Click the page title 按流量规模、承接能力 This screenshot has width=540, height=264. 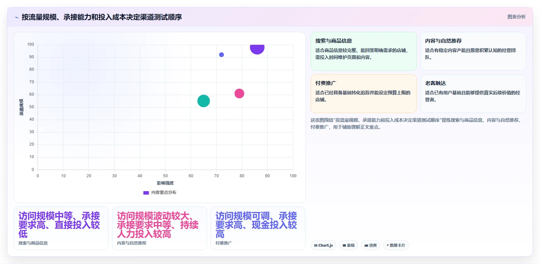click(102, 17)
